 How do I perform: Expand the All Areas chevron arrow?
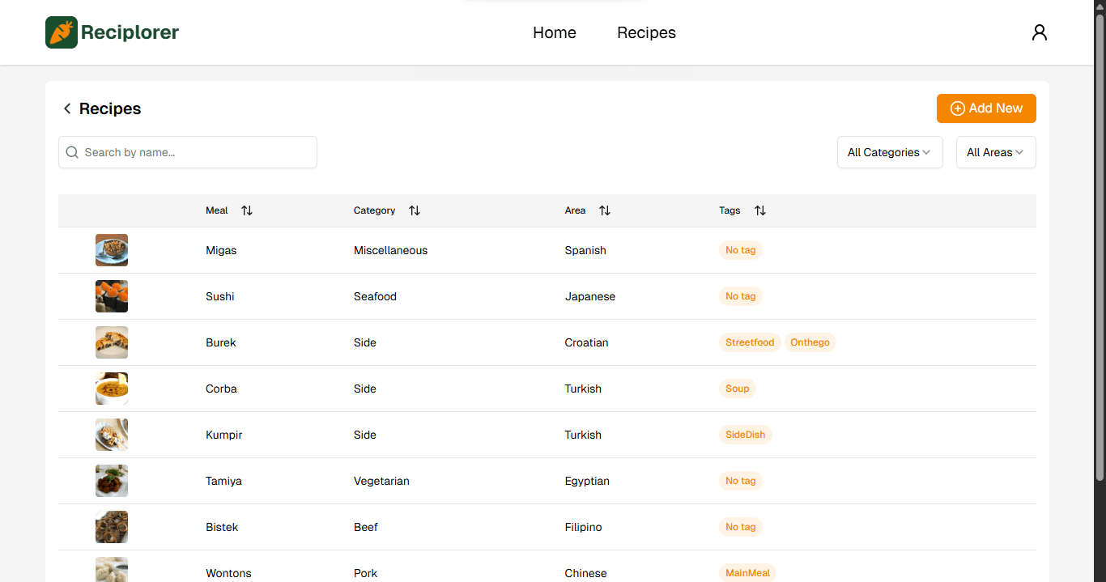pos(1020,152)
